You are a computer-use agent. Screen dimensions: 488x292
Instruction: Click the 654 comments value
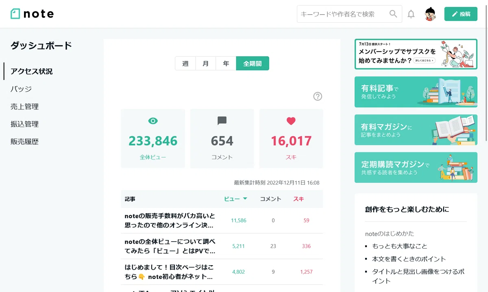pyautogui.click(x=222, y=141)
